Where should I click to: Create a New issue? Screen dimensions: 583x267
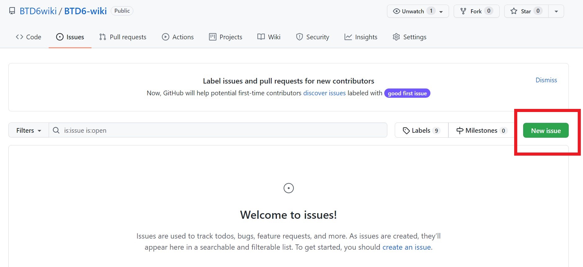(x=546, y=130)
